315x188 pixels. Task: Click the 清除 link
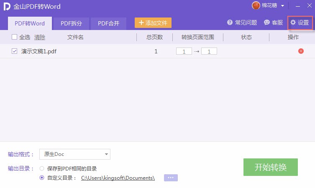coord(40,37)
